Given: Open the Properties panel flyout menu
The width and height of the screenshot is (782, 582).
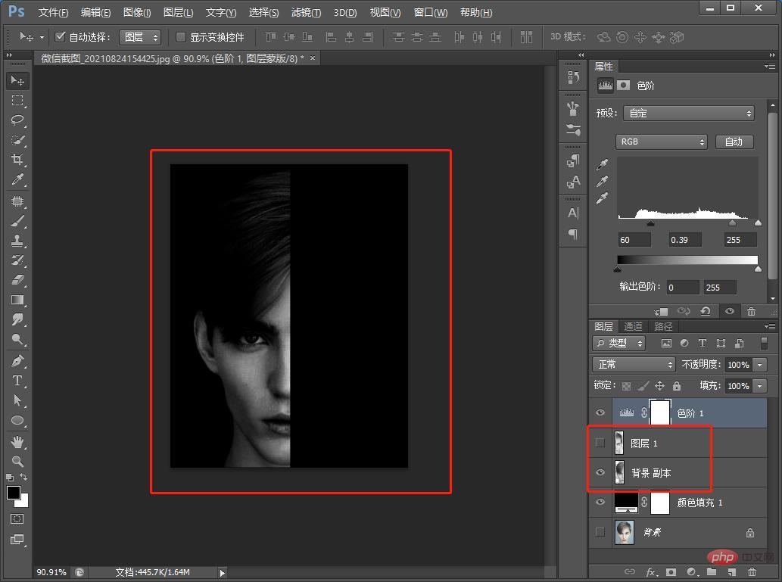Looking at the screenshot, I should [770, 66].
